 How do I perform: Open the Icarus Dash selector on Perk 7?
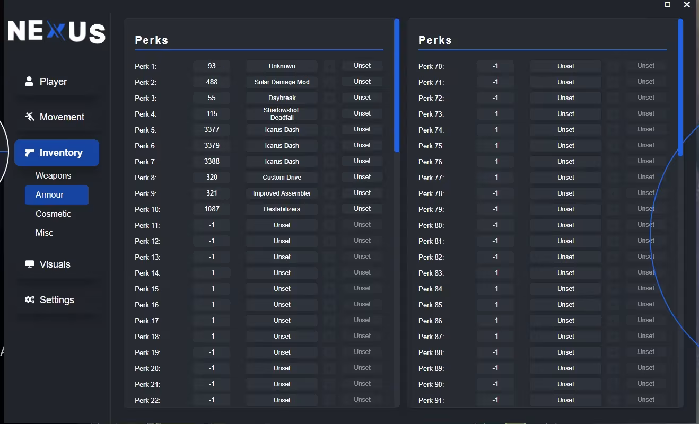(x=282, y=161)
